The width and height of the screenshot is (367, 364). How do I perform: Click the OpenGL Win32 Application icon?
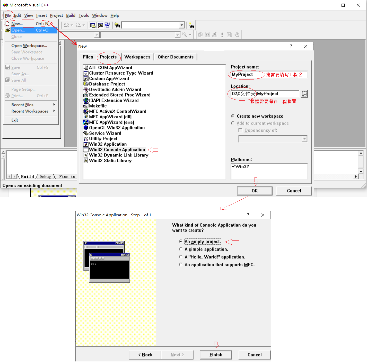click(86, 128)
